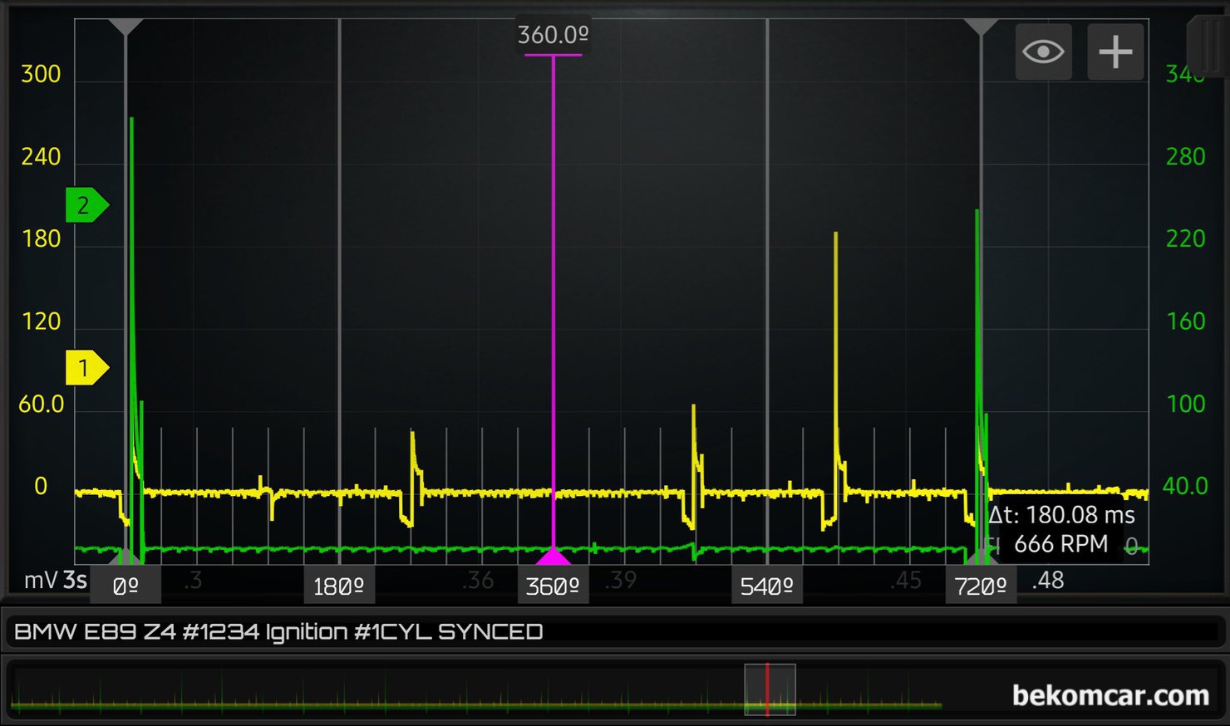Select the green channel 2 marker
1230x726 pixels.
coord(86,205)
